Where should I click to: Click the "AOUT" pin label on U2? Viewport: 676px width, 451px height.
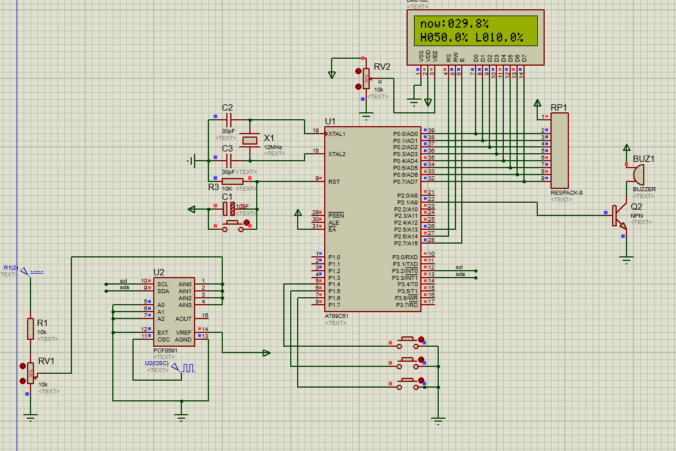coord(183,319)
